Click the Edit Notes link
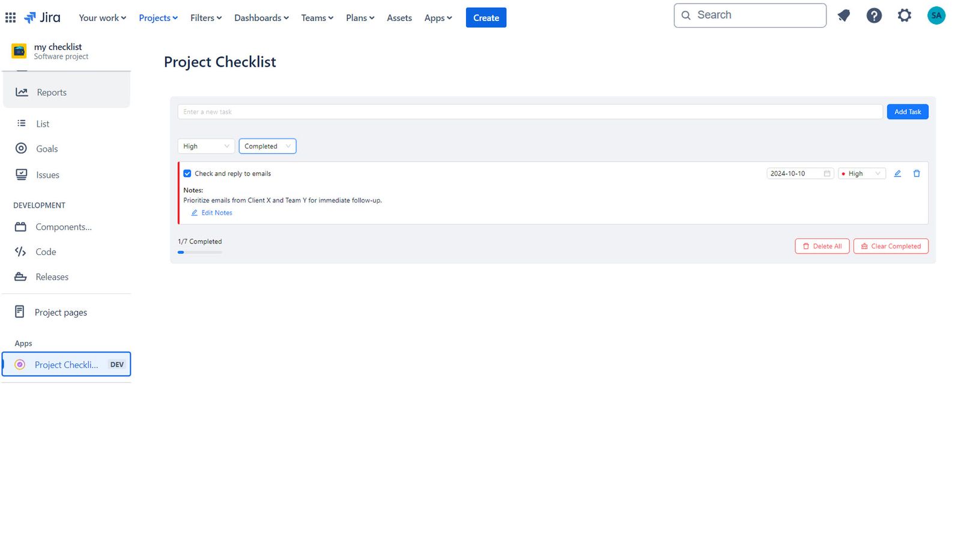The image size is (961, 540). click(x=212, y=212)
